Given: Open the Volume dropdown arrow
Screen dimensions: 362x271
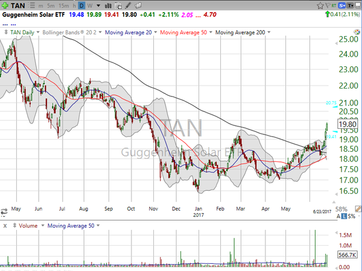Looking at the screenshot, I should coord(42,225).
